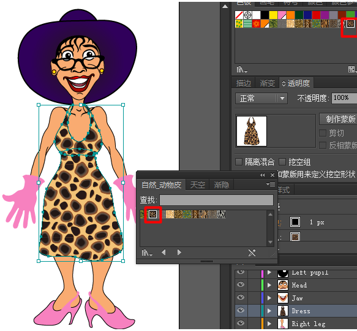The image size is (357, 331).
Task: Select the 自然_动物皮 tab
Action: (161, 185)
